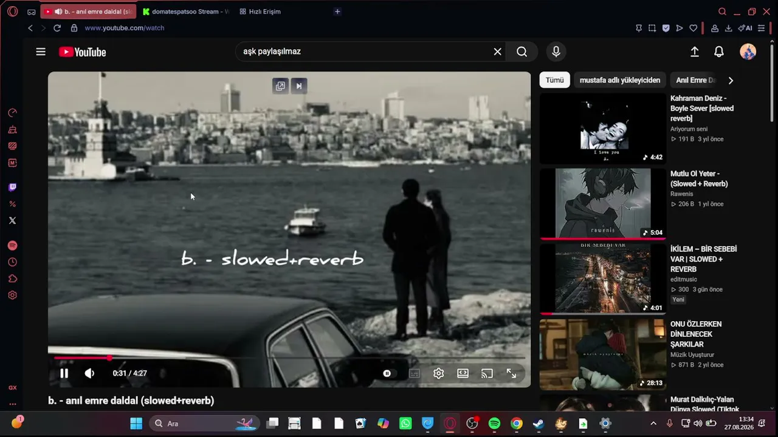The image size is (778, 437).
Task: Enter fullscreen mode
Action: 511,373
